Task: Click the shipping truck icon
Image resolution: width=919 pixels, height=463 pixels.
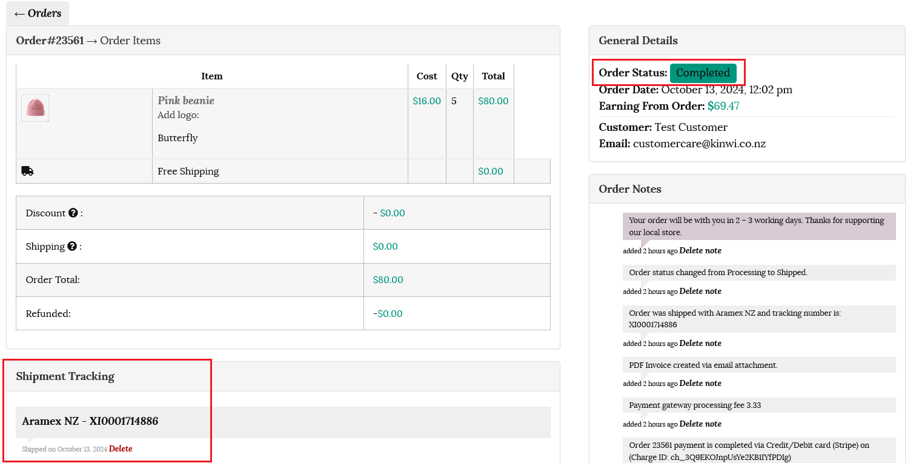Action: (27, 171)
